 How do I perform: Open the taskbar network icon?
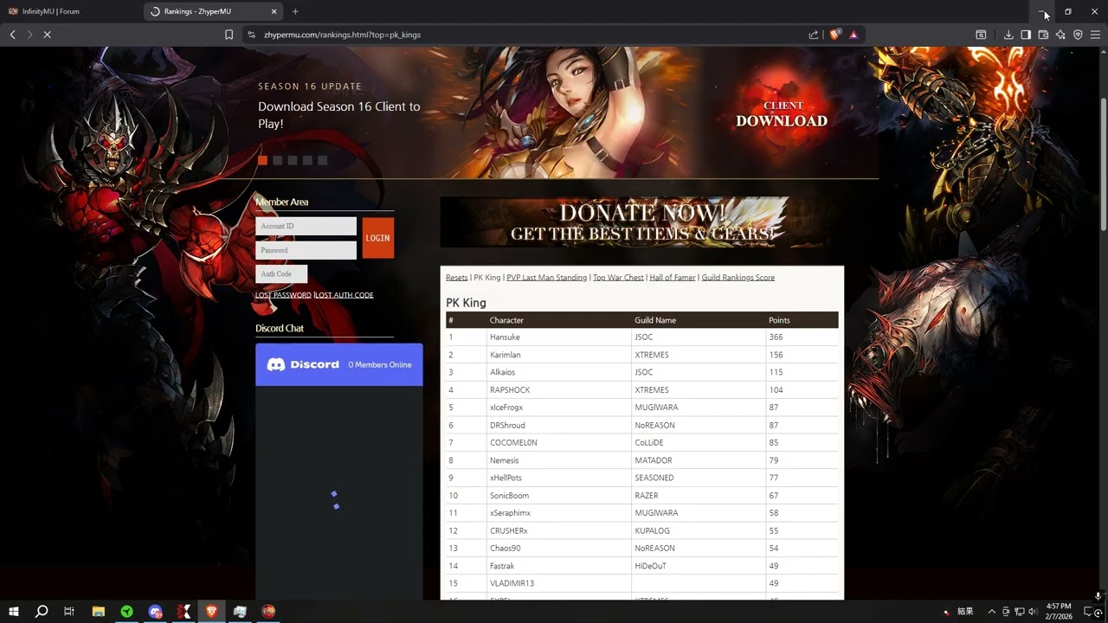click(1020, 611)
